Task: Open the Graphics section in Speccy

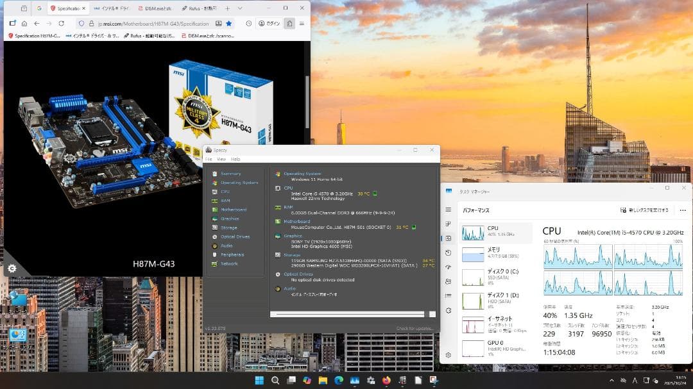Action: point(229,218)
